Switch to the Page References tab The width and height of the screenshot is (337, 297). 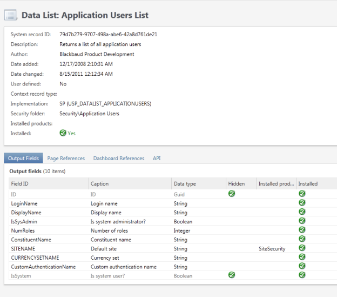pos(66,159)
